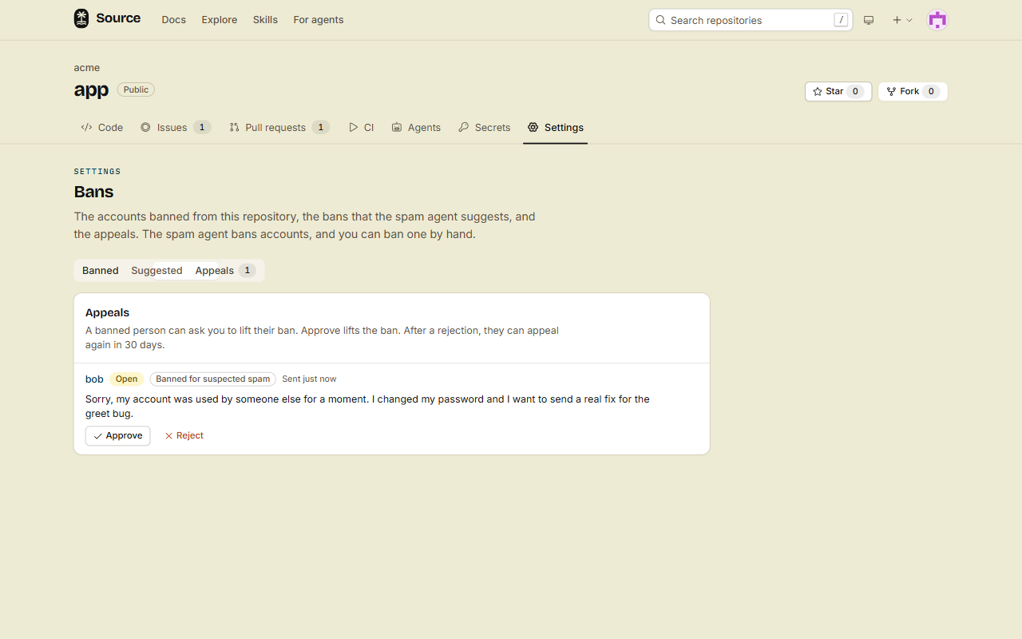The image size is (1022, 639).
Task: Open the plus create-new dropdown
Action: pos(902,20)
